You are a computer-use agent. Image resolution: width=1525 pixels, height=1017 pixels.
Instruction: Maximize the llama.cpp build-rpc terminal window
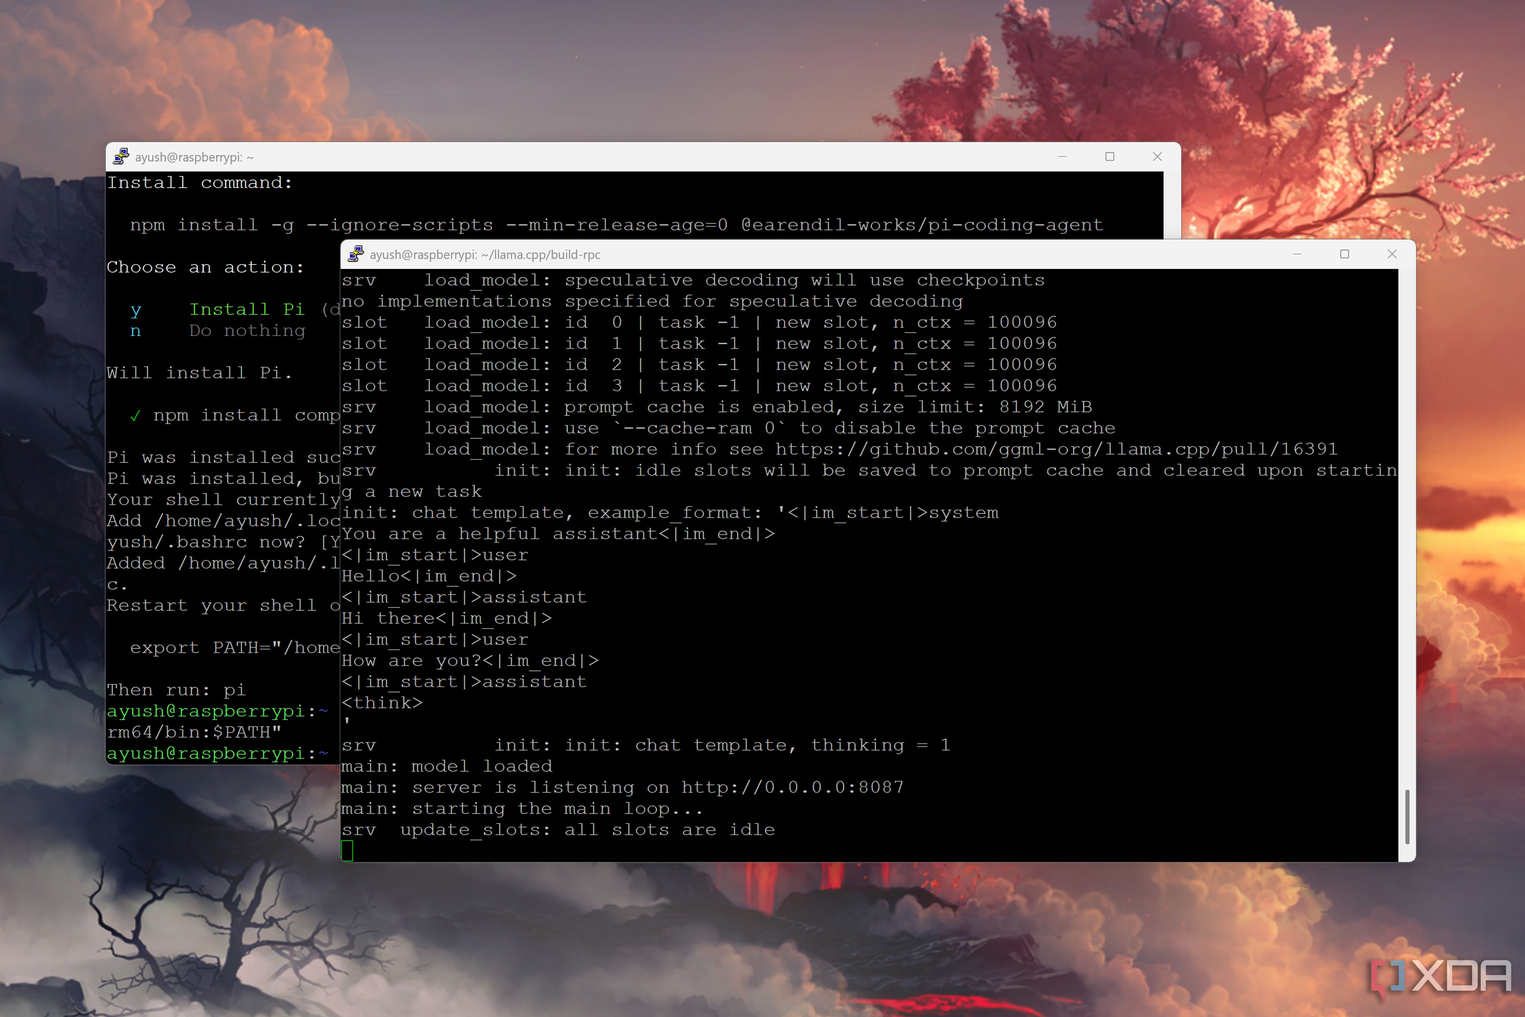pos(1344,254)
